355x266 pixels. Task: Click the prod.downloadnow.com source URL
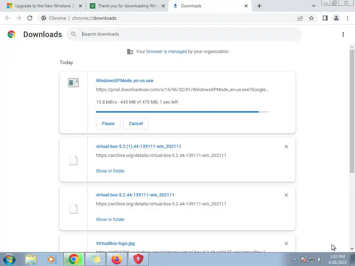tap(182, 90)
